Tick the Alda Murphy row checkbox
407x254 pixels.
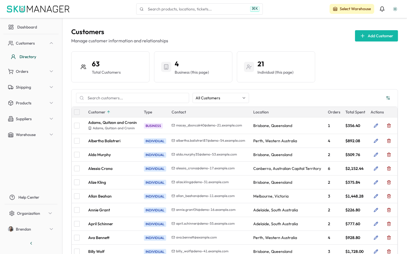point(77,155)
